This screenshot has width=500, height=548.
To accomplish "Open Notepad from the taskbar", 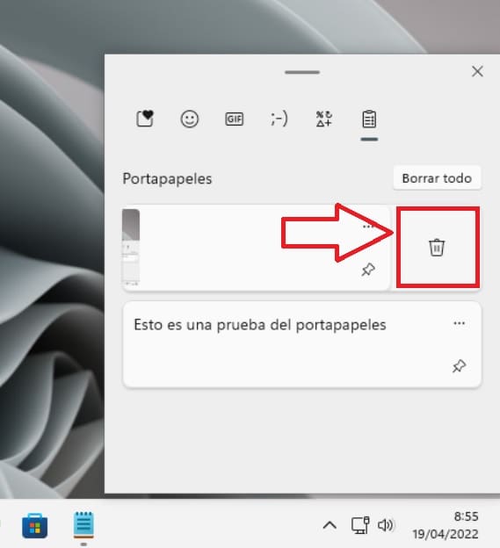I will point(83,525).
